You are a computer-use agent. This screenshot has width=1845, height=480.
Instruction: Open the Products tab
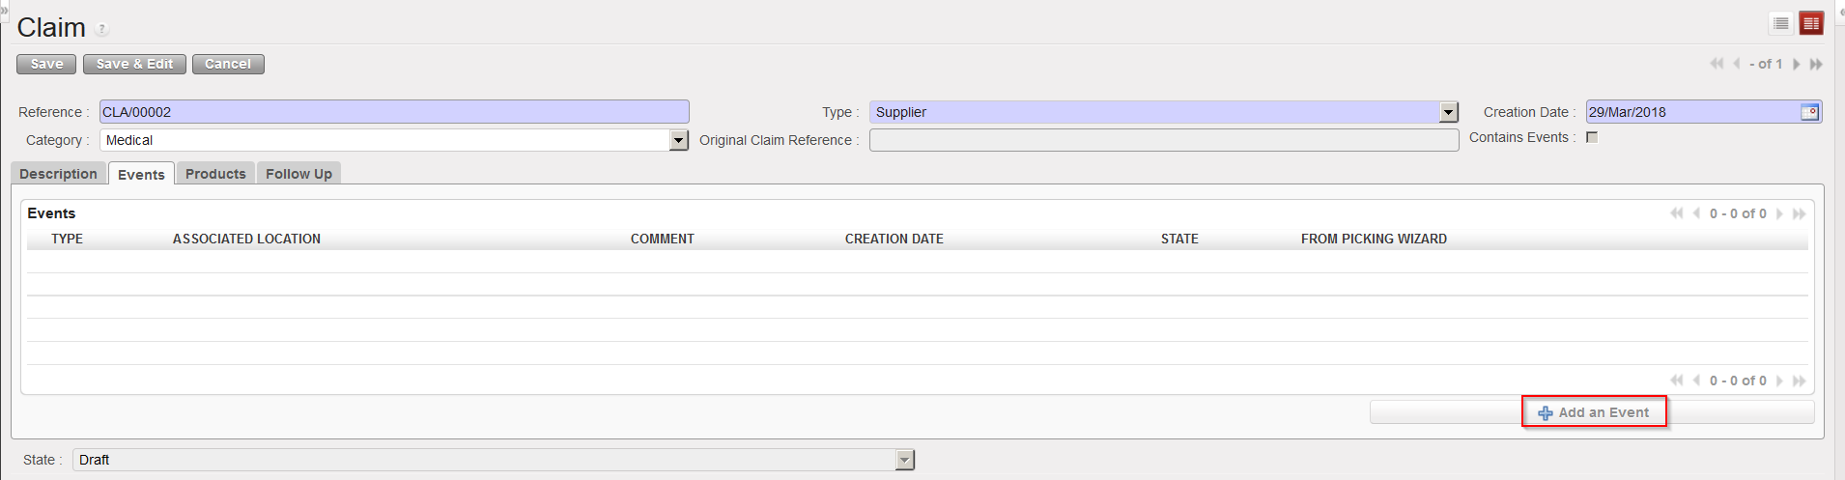[x=215, y=174]
